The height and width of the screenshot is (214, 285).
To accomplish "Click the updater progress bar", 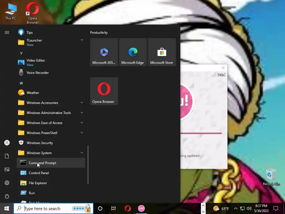I will [201, 133].
